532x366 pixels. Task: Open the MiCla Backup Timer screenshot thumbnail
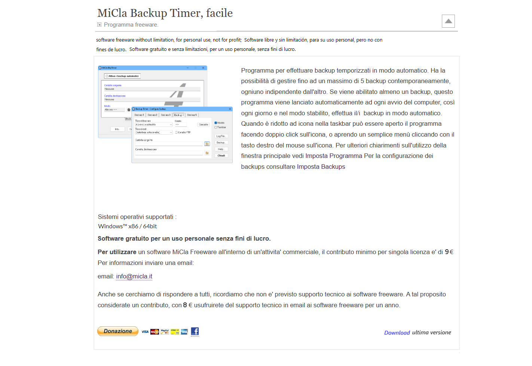pyautogui.click(x=165, y=114)
